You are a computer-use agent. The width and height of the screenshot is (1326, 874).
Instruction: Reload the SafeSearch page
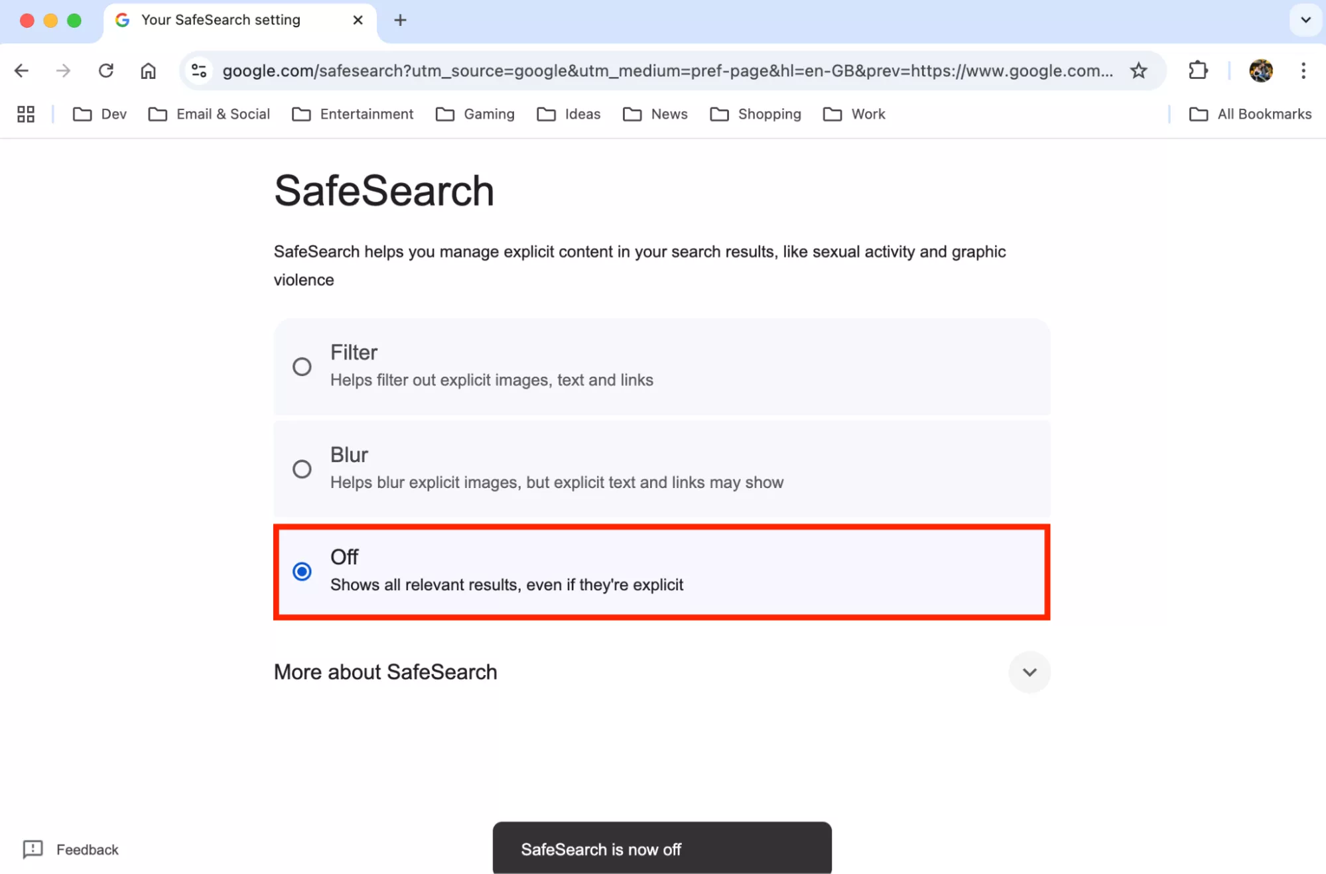pos(106,71)
